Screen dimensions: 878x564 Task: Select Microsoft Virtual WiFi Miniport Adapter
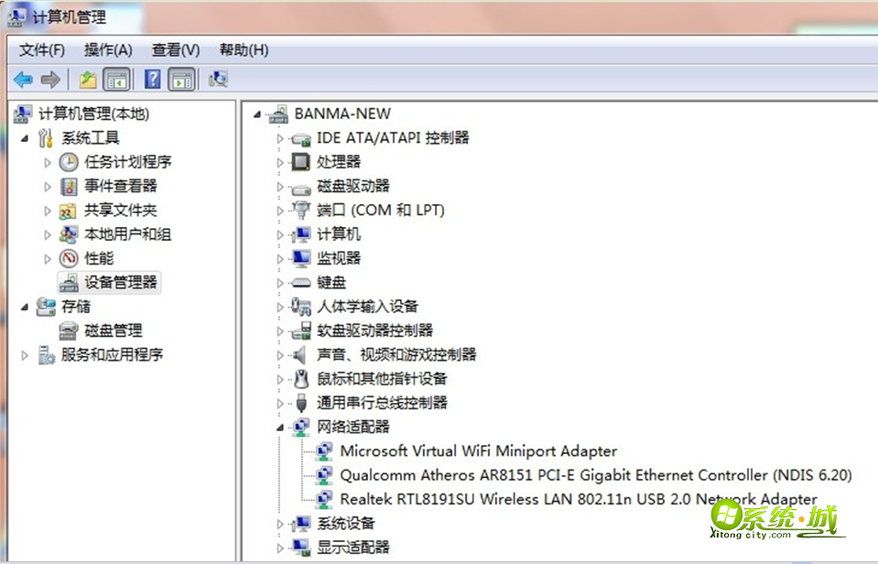478,450
